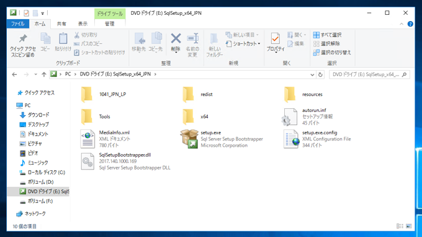This screenshot has height=237, width=422.
Task: Open Documents (ドキュメント) in navigation pane
Action: (x=34, y=134)
